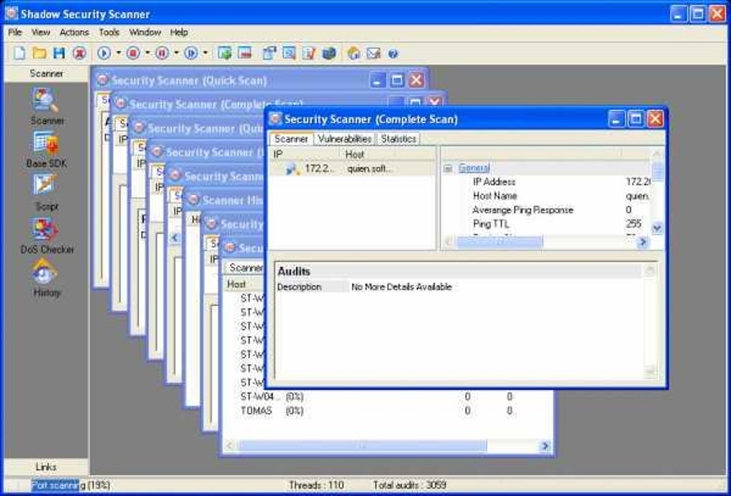Click the Scanner header button of sidebar
The image size is (731, 496).
point(46,73)
